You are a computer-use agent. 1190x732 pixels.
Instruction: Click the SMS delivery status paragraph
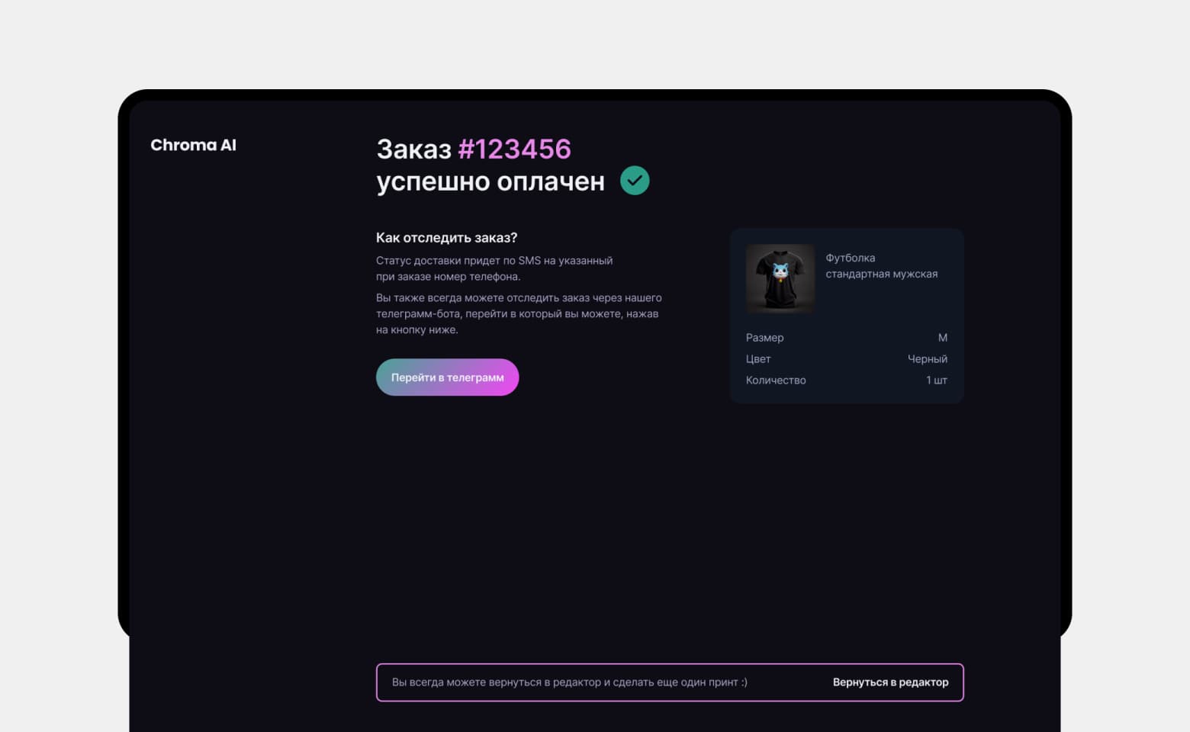pos(494,268)
